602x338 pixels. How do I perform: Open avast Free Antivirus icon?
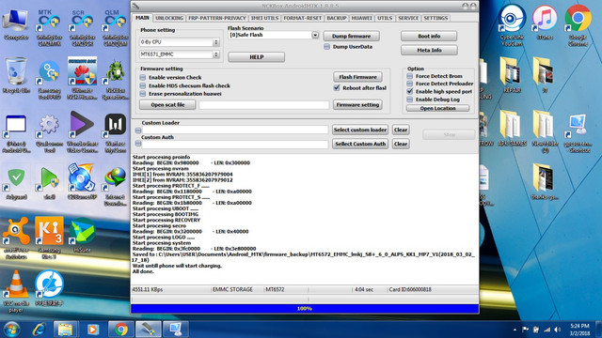16,238
